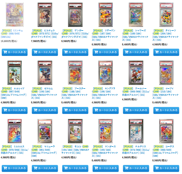
Task: View the サンダース graded card thumbnail
Action: click(x=106, y=131)
